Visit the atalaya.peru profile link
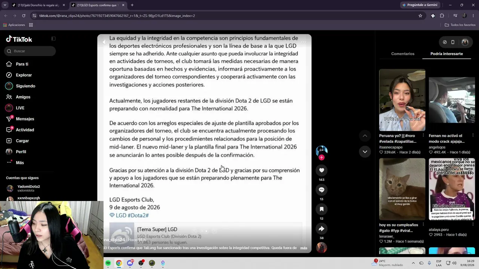This screenshot has height=269, width=479. [x=439, y=230]
